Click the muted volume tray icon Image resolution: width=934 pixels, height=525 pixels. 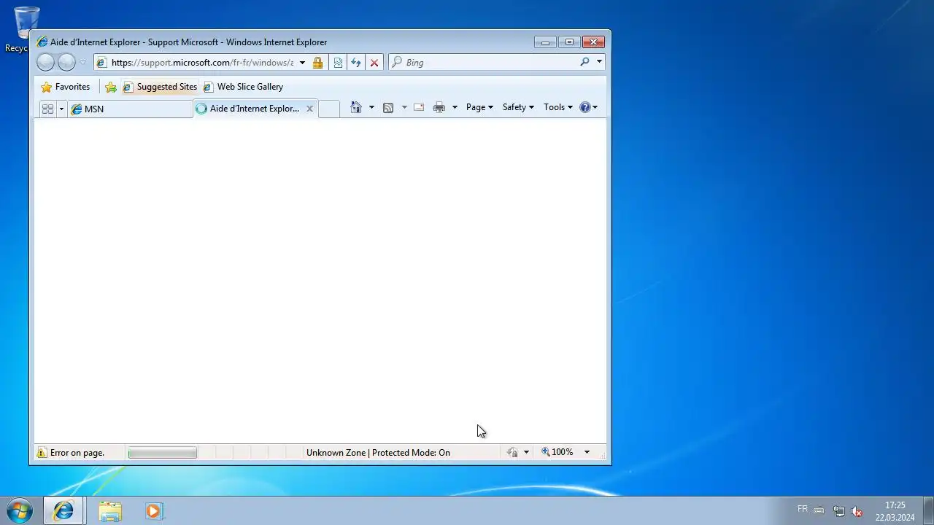click(857, 511)
